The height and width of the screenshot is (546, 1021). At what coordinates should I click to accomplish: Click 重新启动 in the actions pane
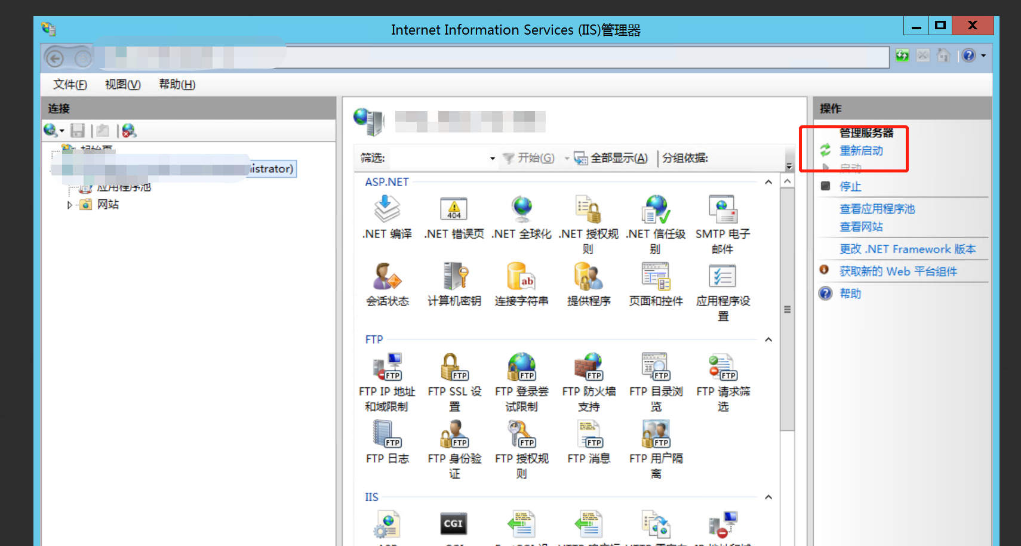861,151
